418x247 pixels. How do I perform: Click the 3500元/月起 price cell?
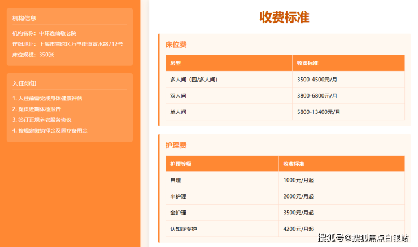(342, 213)
